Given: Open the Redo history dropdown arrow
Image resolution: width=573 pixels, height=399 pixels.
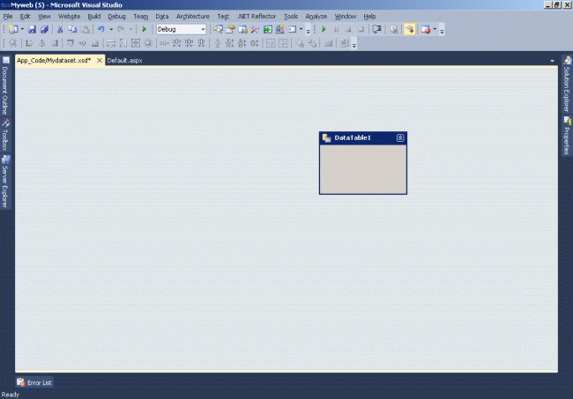Looking at the screenshot, I should 130,29.
